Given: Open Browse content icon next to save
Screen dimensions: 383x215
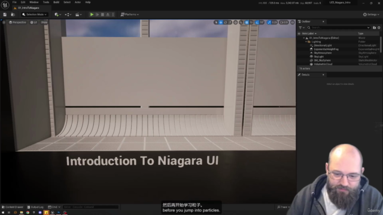Looking at the screenshot, I should (x=13, y=14).
